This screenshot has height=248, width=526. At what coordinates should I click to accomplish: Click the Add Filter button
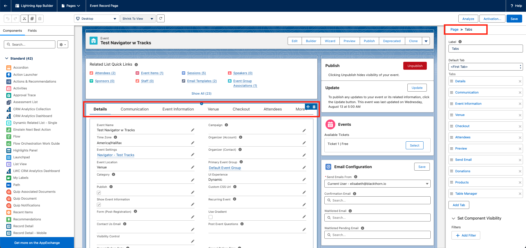(466, 235)
